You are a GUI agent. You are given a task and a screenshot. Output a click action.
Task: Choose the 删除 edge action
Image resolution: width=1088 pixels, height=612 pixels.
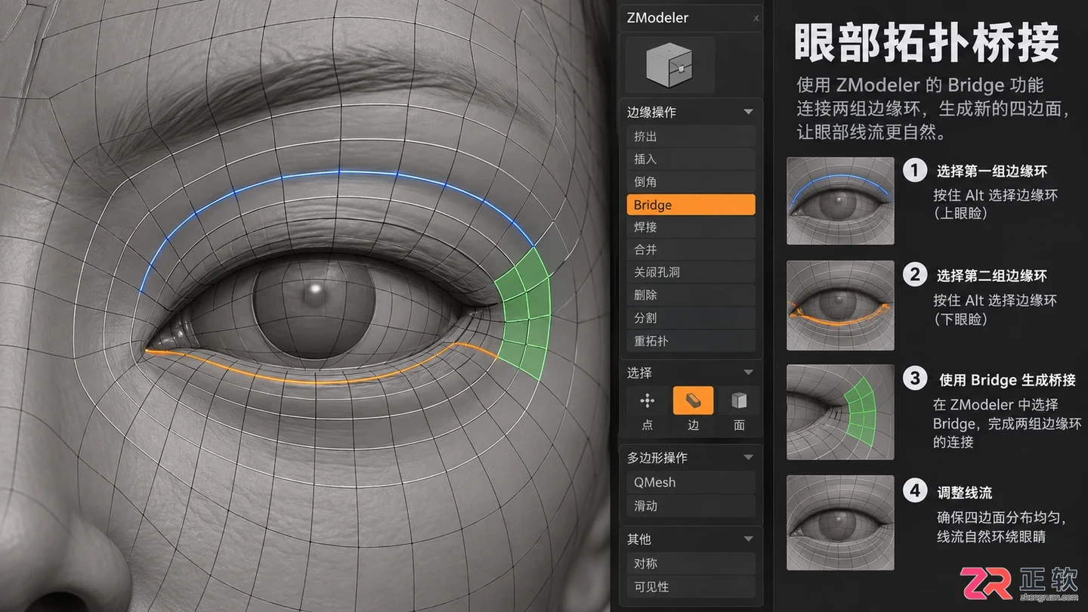coord(691,295)
